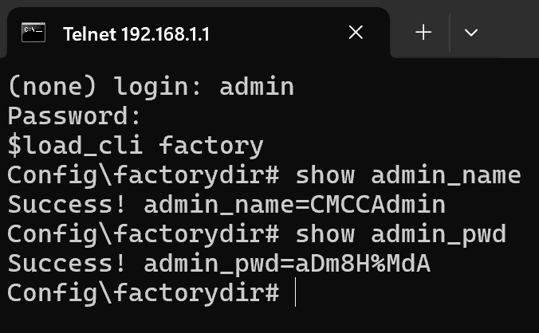Viewport: 539px width, 333px height.
Task: Click the blinking cursor at last prompt
Action: [295, 292]
